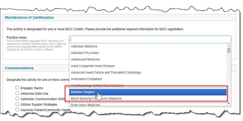Click the dropdown scrollbar up arrow
Viewport: 243px width, 121px height.
229,46
